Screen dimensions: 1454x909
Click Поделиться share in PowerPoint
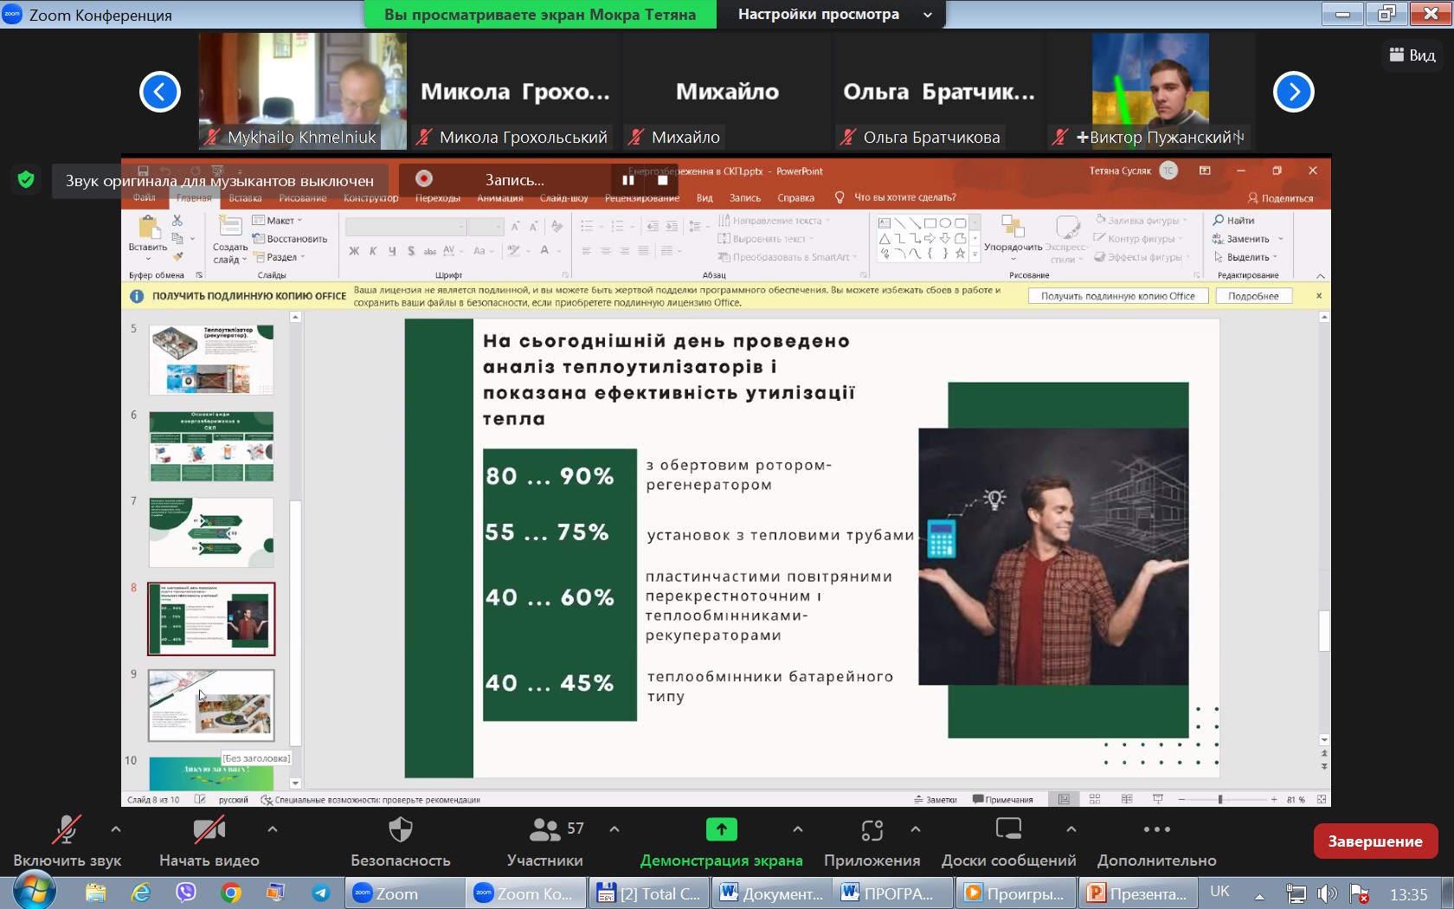(1280, 198)
